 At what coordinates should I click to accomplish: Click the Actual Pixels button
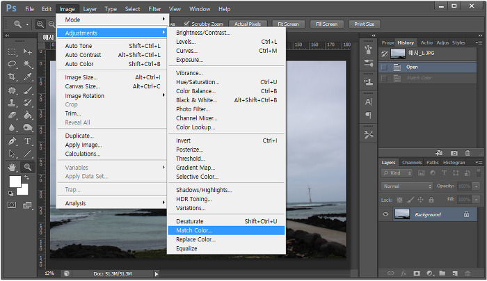point(248,24)
